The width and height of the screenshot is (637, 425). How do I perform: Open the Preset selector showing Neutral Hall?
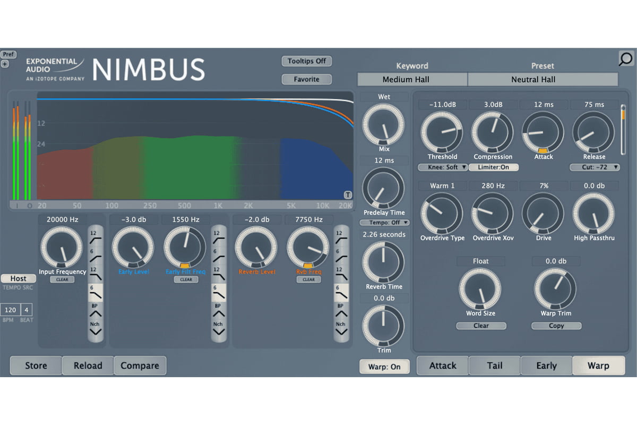(543, 80)
